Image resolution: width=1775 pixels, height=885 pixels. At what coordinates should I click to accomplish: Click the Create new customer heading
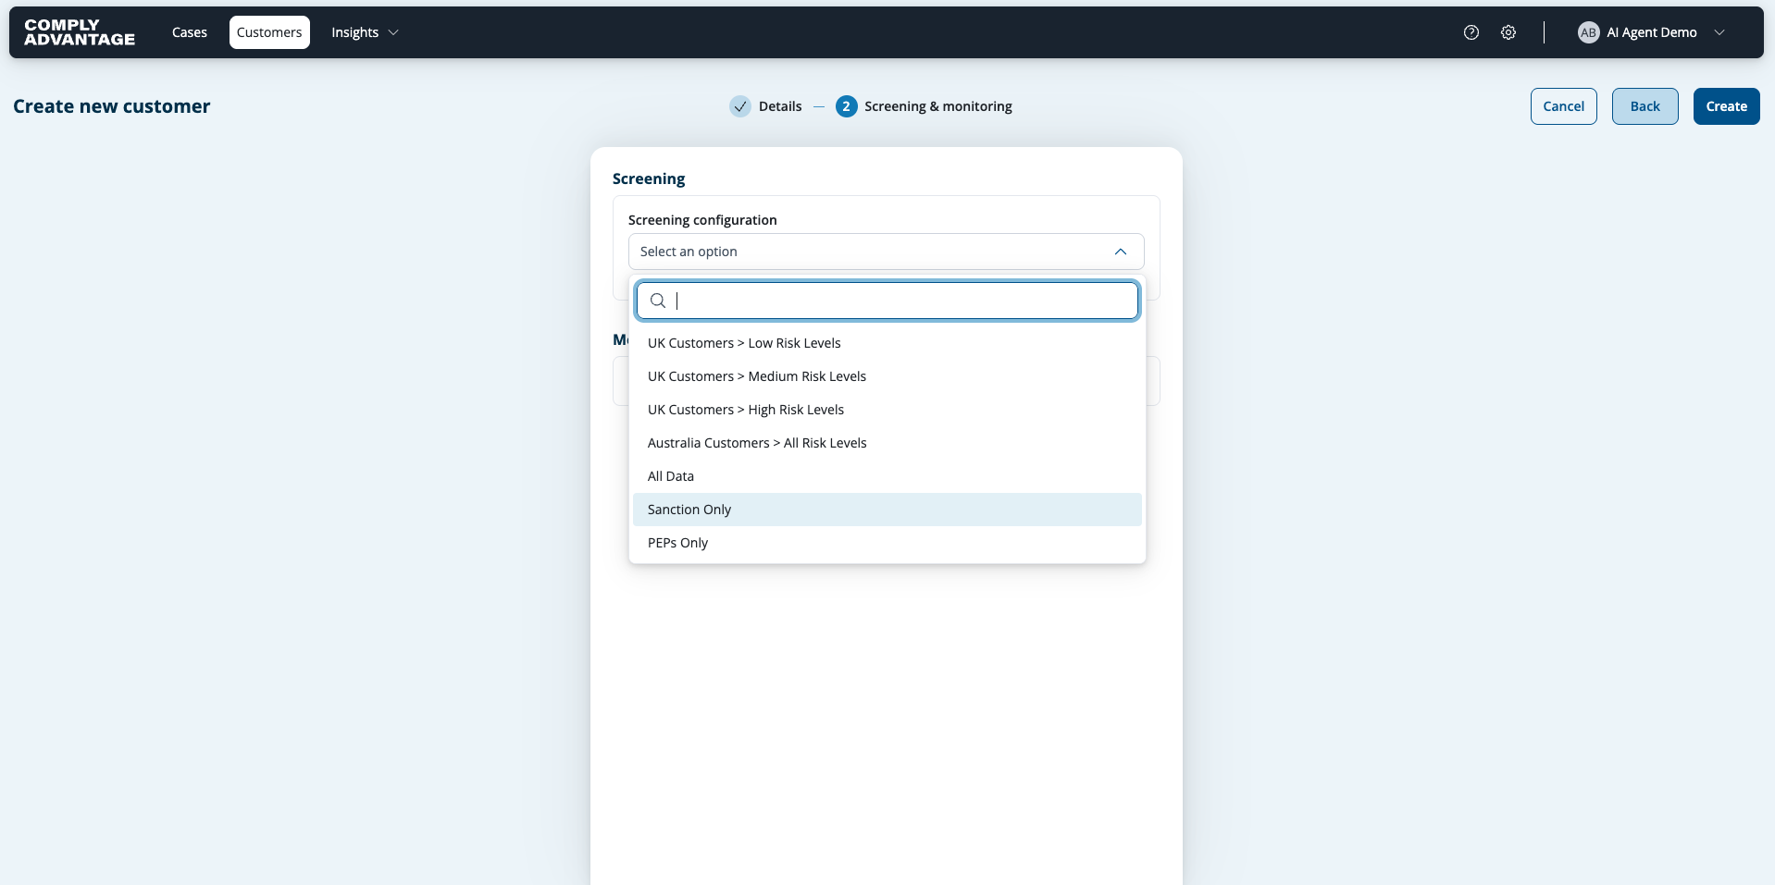coord(112,106)
